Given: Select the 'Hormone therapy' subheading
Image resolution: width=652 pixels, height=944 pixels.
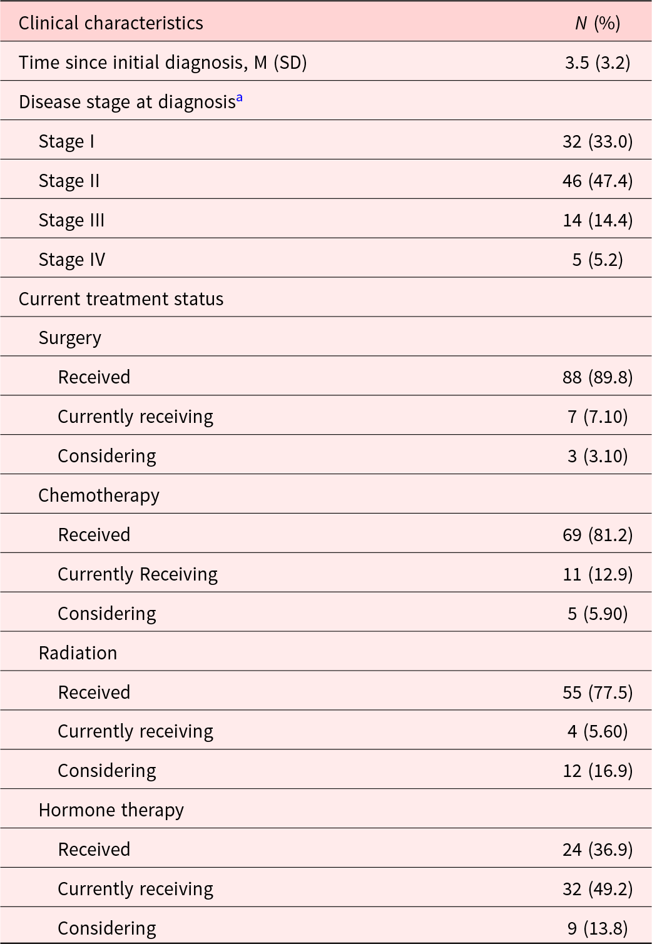Looking at the screenshot, I should coord(111,810).
